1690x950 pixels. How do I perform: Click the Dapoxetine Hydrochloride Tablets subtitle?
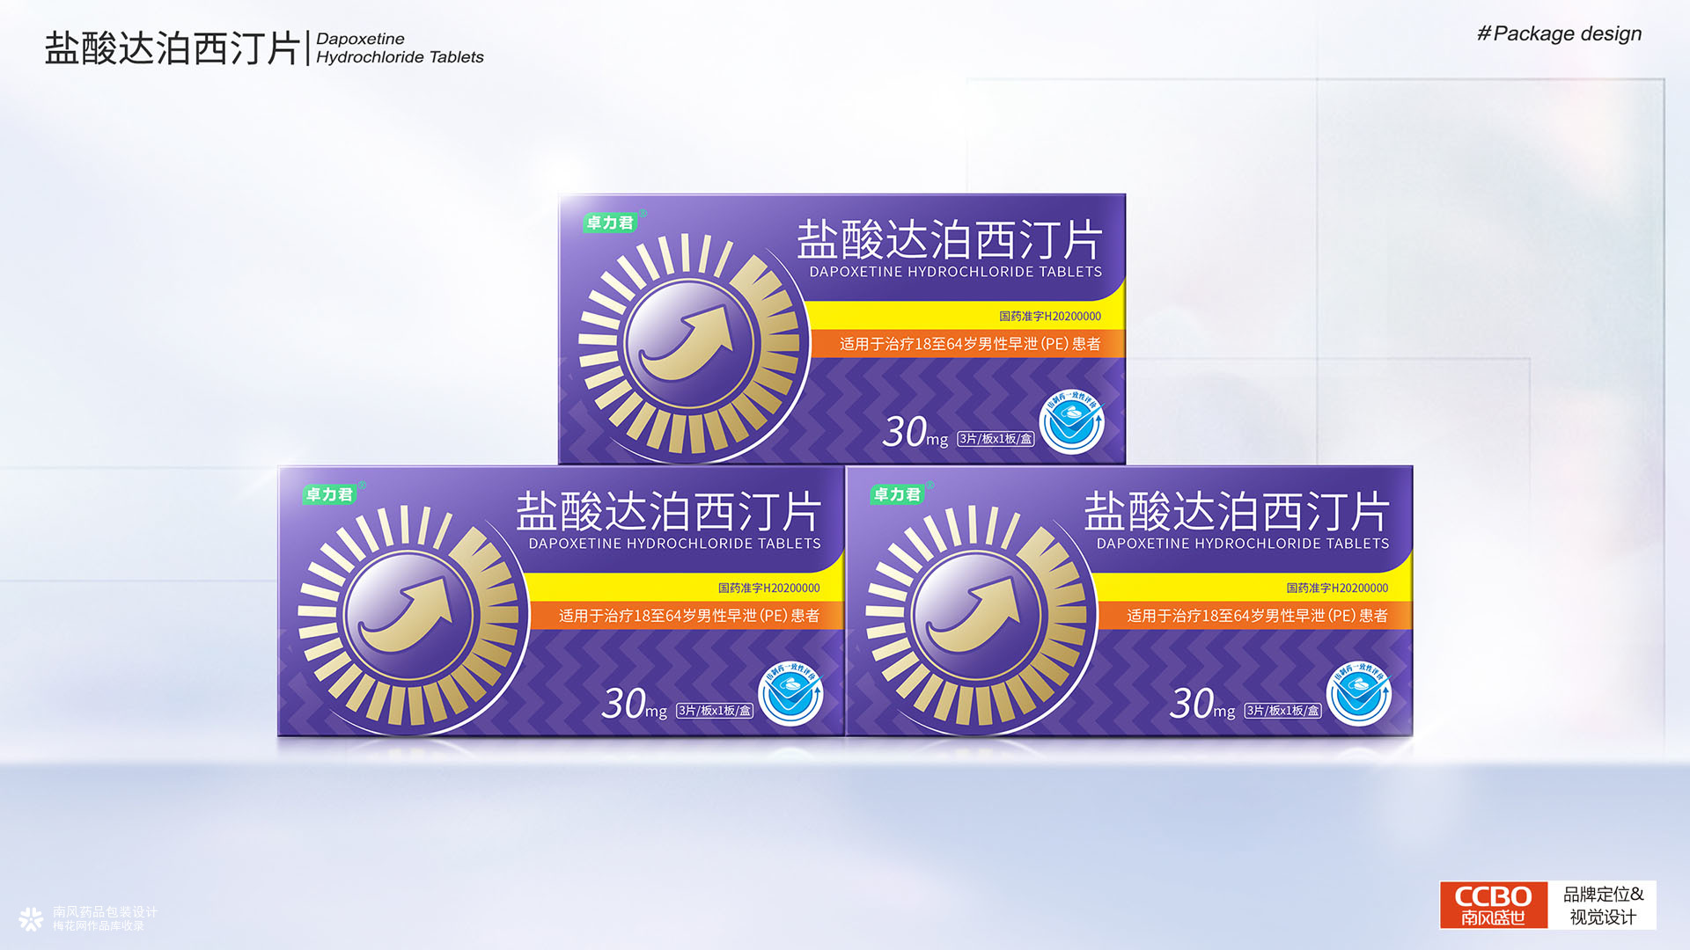coord(399,47)
